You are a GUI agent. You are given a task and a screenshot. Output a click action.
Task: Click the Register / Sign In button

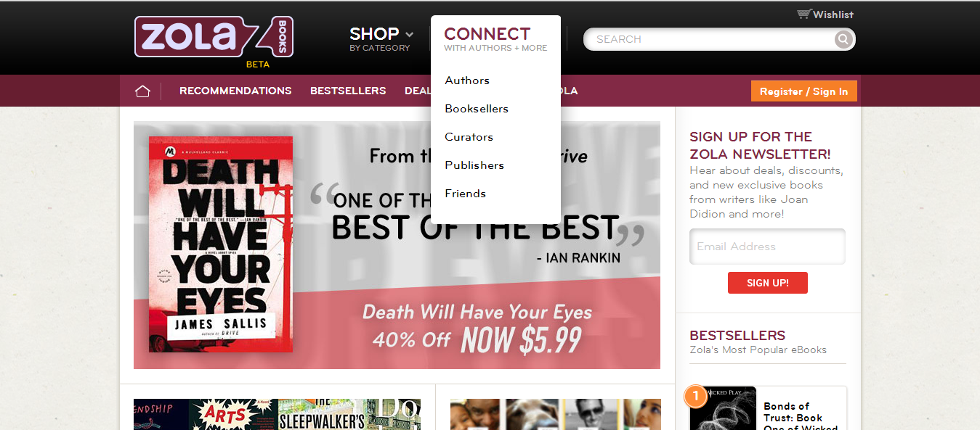[x=803, y=91]
